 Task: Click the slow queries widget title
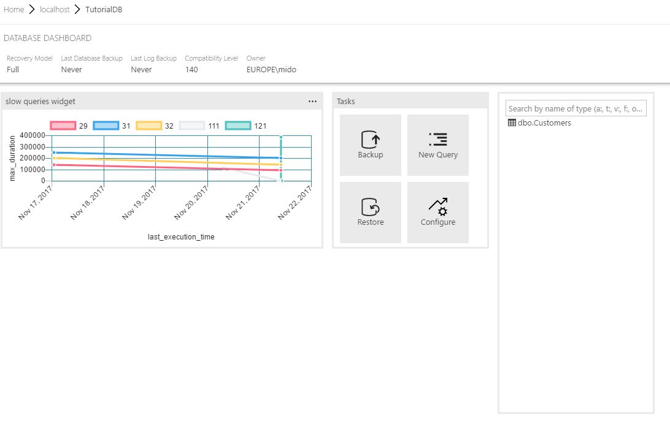[x=40, y=102]
